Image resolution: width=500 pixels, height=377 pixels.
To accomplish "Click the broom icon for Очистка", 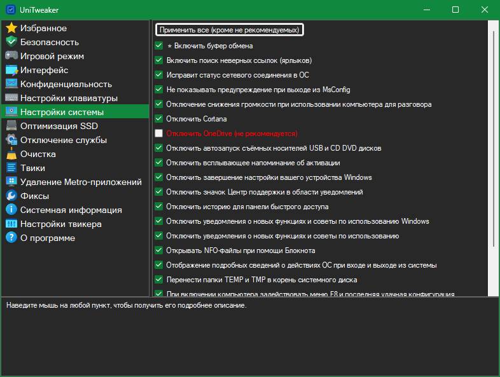I will pyautogui.click(x=11, y=154).
